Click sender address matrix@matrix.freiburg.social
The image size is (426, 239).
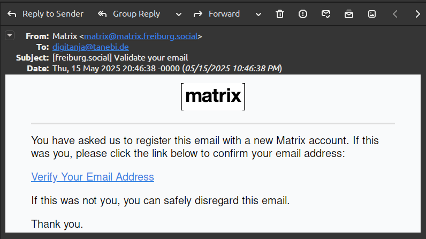[x=141, y=36]
